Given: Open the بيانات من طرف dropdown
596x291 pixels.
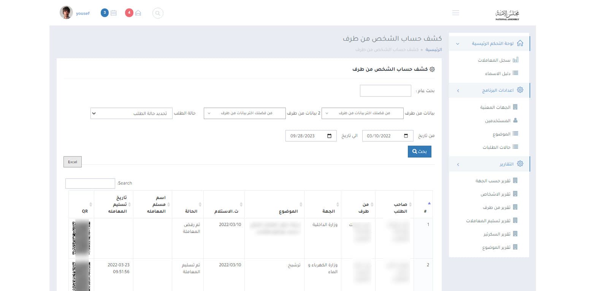Looking at the screenshot, I should click(363, 113).
